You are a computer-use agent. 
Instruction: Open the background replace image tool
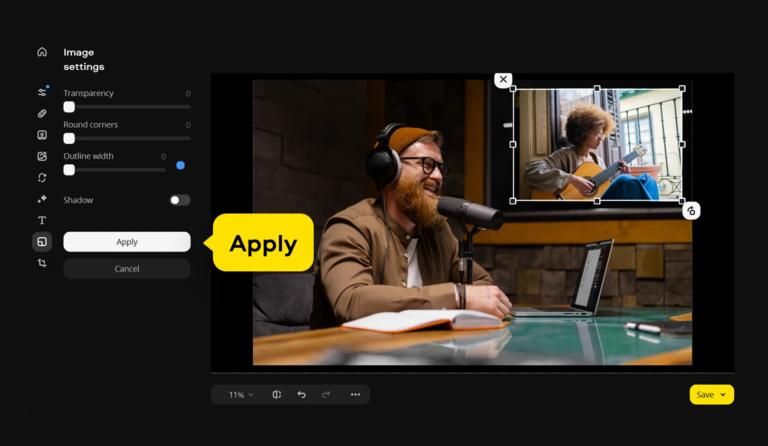pos(42,156)
